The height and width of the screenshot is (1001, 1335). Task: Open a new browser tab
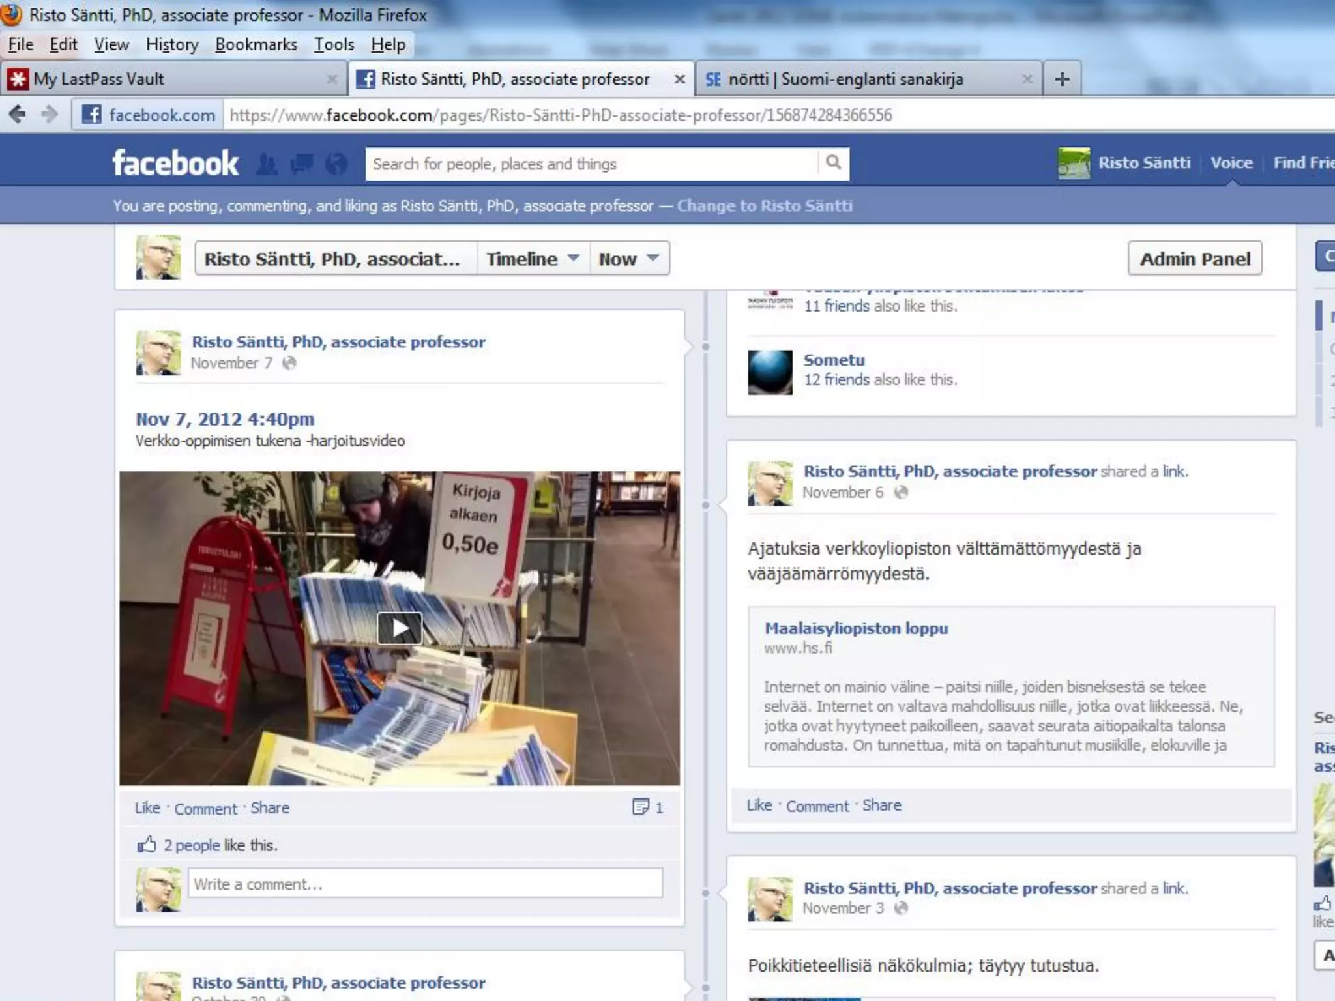pos(1062,80)
